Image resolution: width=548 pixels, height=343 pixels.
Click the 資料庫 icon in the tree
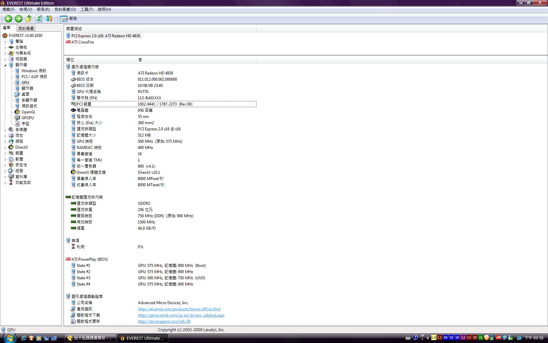point(11,177)
